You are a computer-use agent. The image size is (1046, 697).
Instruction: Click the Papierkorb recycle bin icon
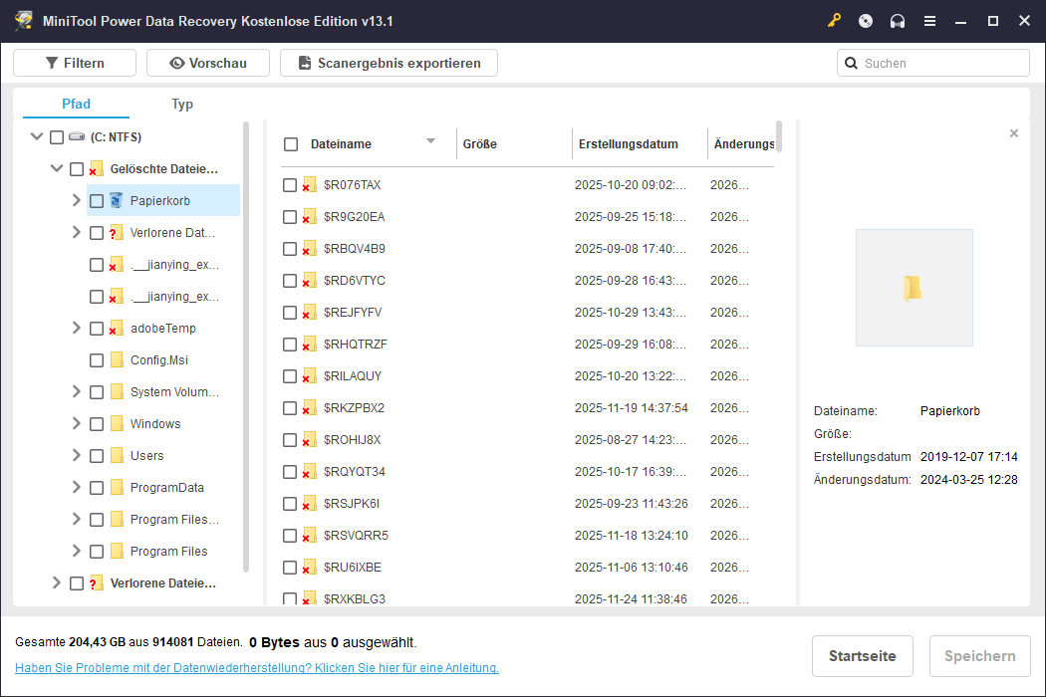tap(117, 200)
